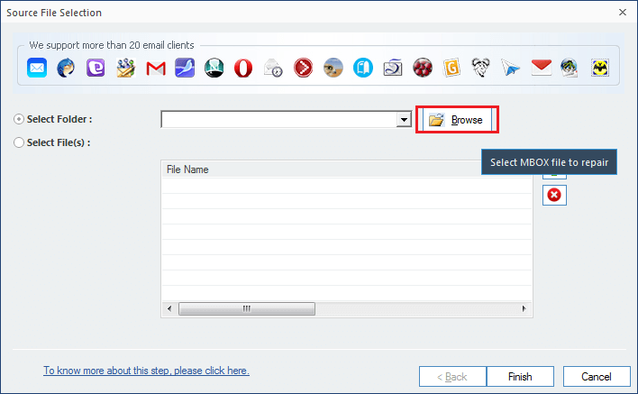Viewport: 638px width, 394px height.
Task: Click the red envelope mail icon
Action: (542, 68)
